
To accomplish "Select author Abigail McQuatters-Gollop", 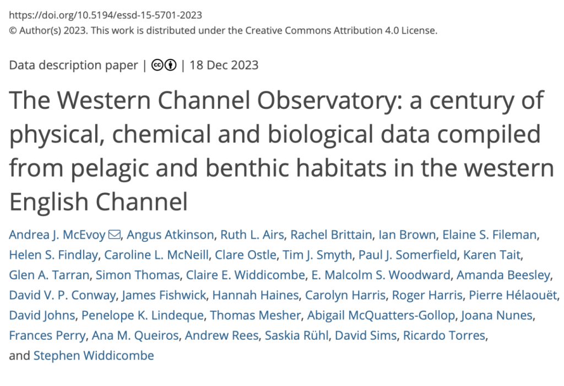I will click(381, 315).
